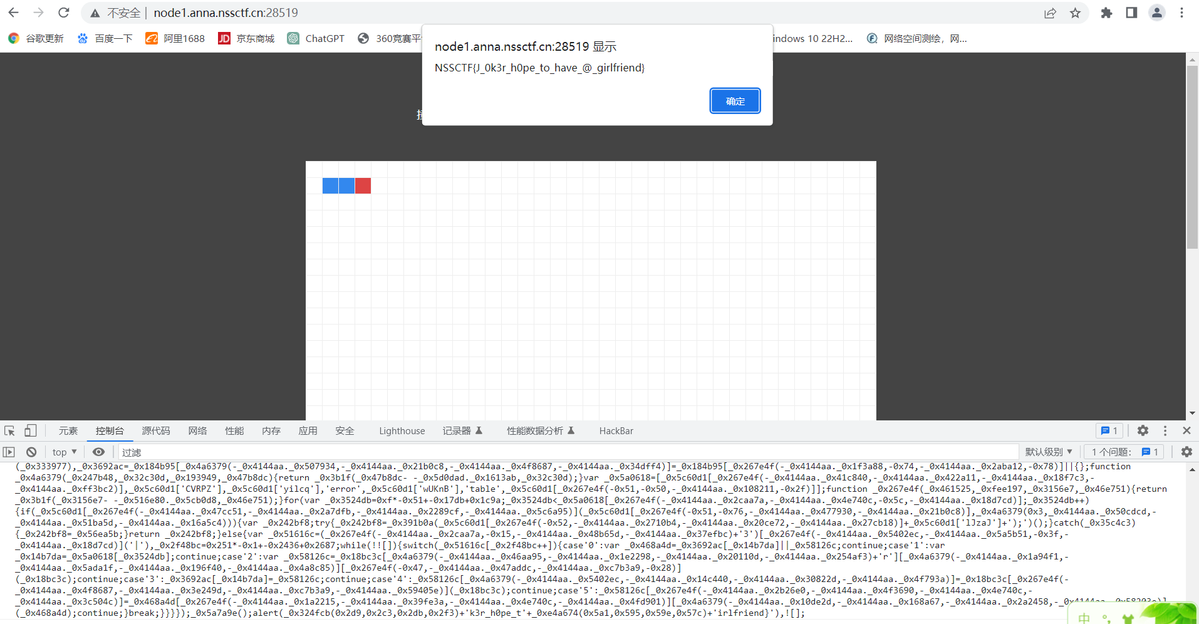The image size is (1199, 624).
Task: Click the 过滤 filter input field
Action: point(568,452)
